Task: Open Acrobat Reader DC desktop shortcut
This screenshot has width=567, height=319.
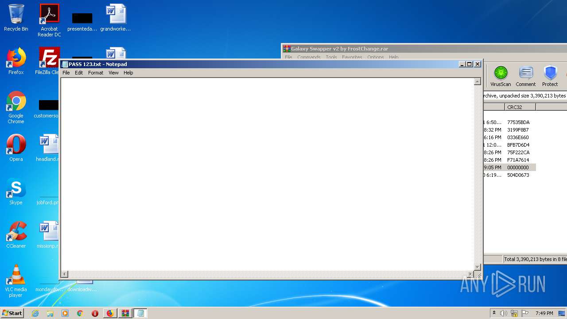Action: pos(49,20)
